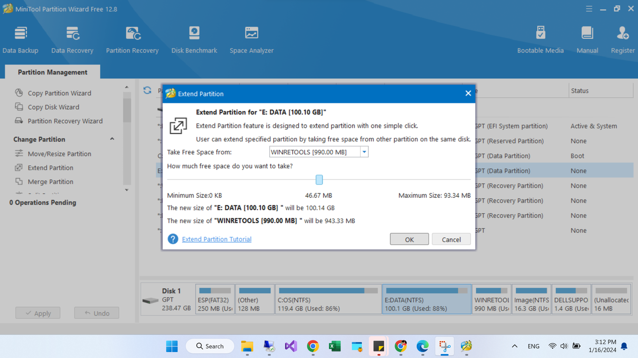Click MiniTool Partition Wizard taskbar icon
Image resolution: width=638 pixels, height=358 pixels.
(467, 346)
